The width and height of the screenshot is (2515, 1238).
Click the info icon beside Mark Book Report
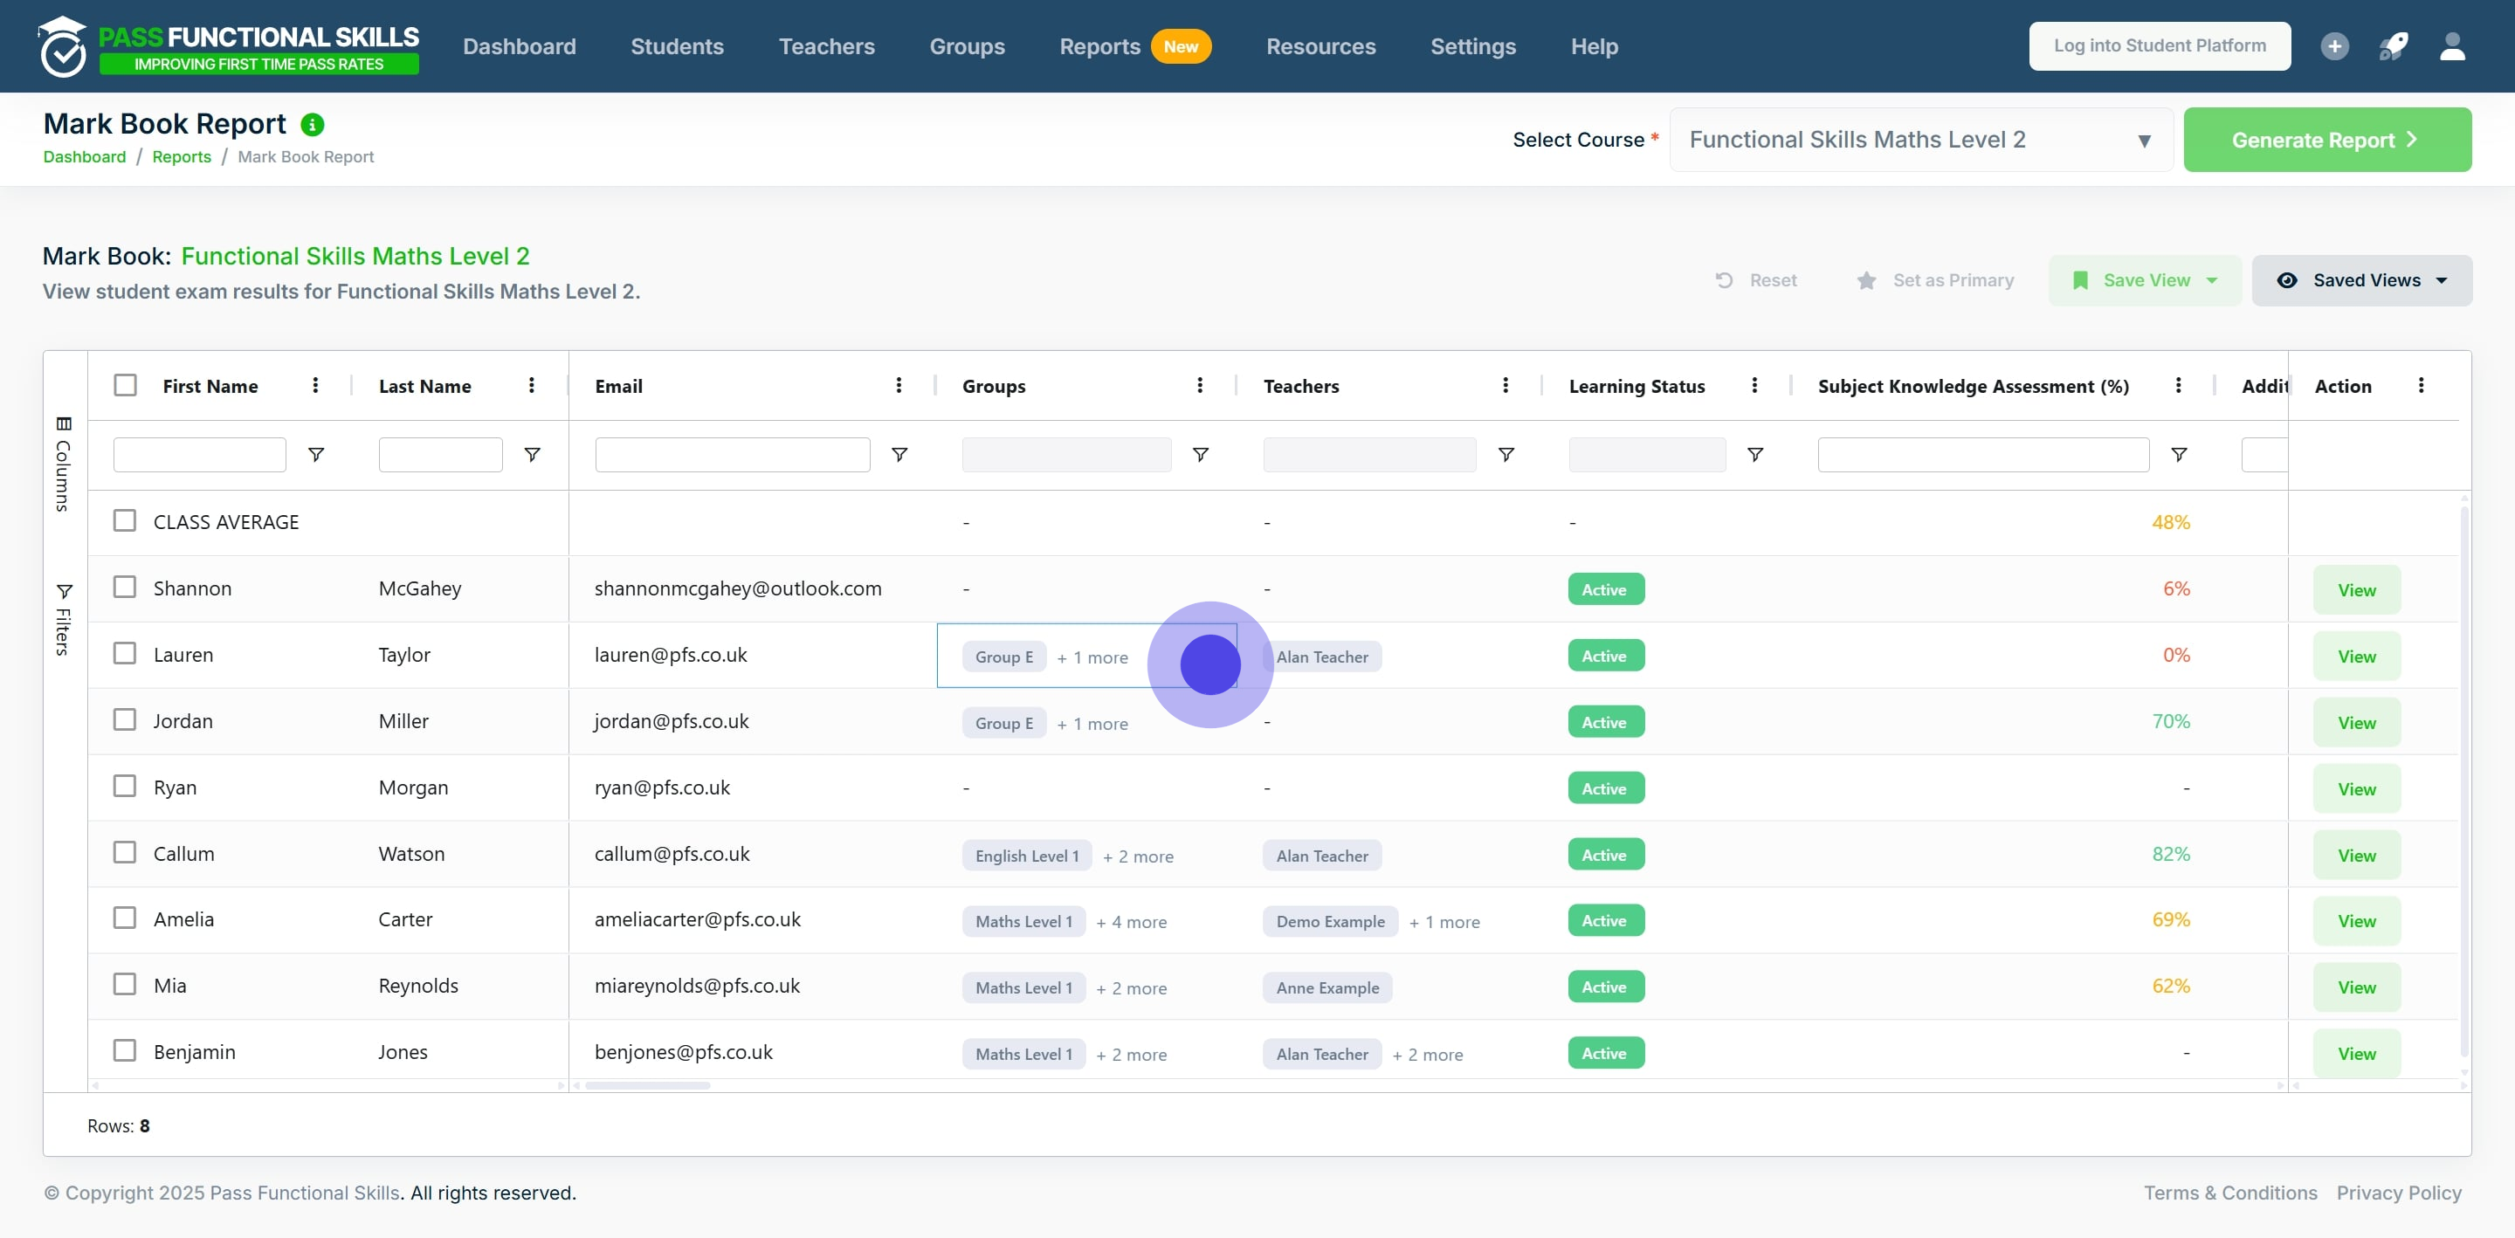pyautogui.click(x=313, y=125)
